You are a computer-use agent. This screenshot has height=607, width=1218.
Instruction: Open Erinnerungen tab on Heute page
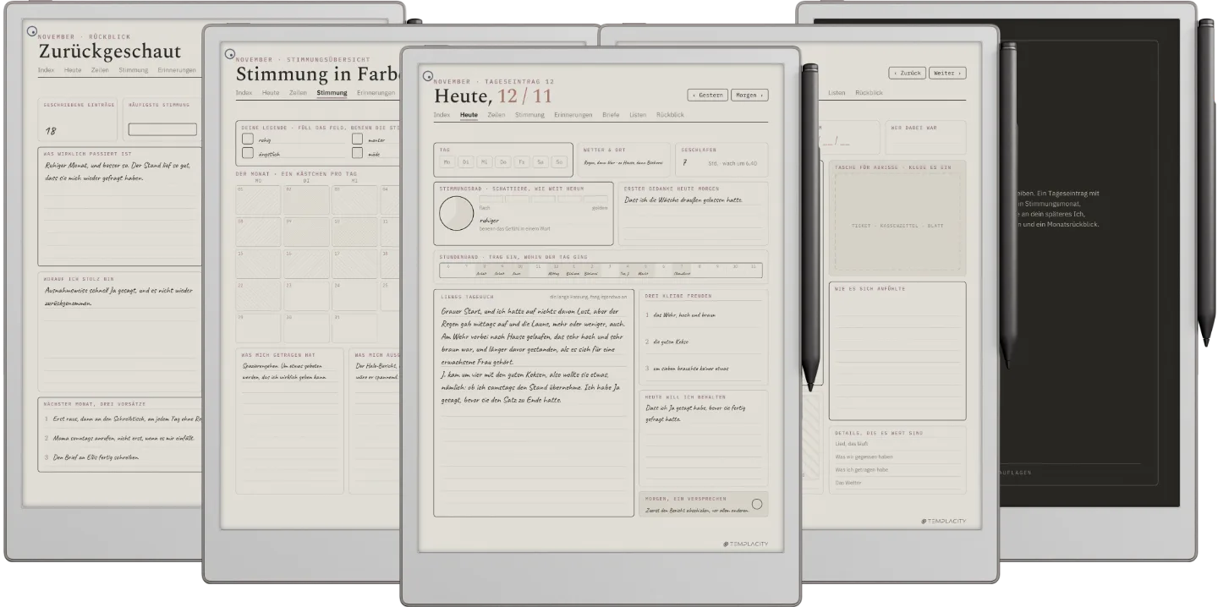[x=573, y=114]
